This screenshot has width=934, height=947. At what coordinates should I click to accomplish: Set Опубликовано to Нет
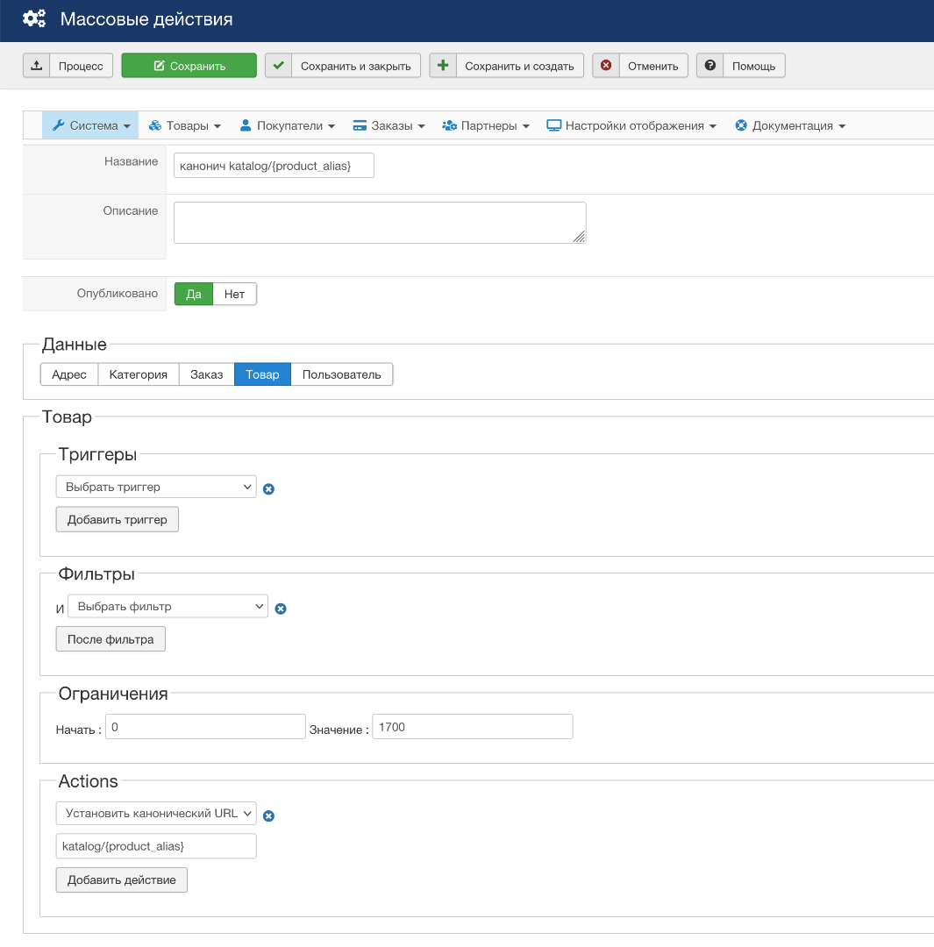coord(234,294)
